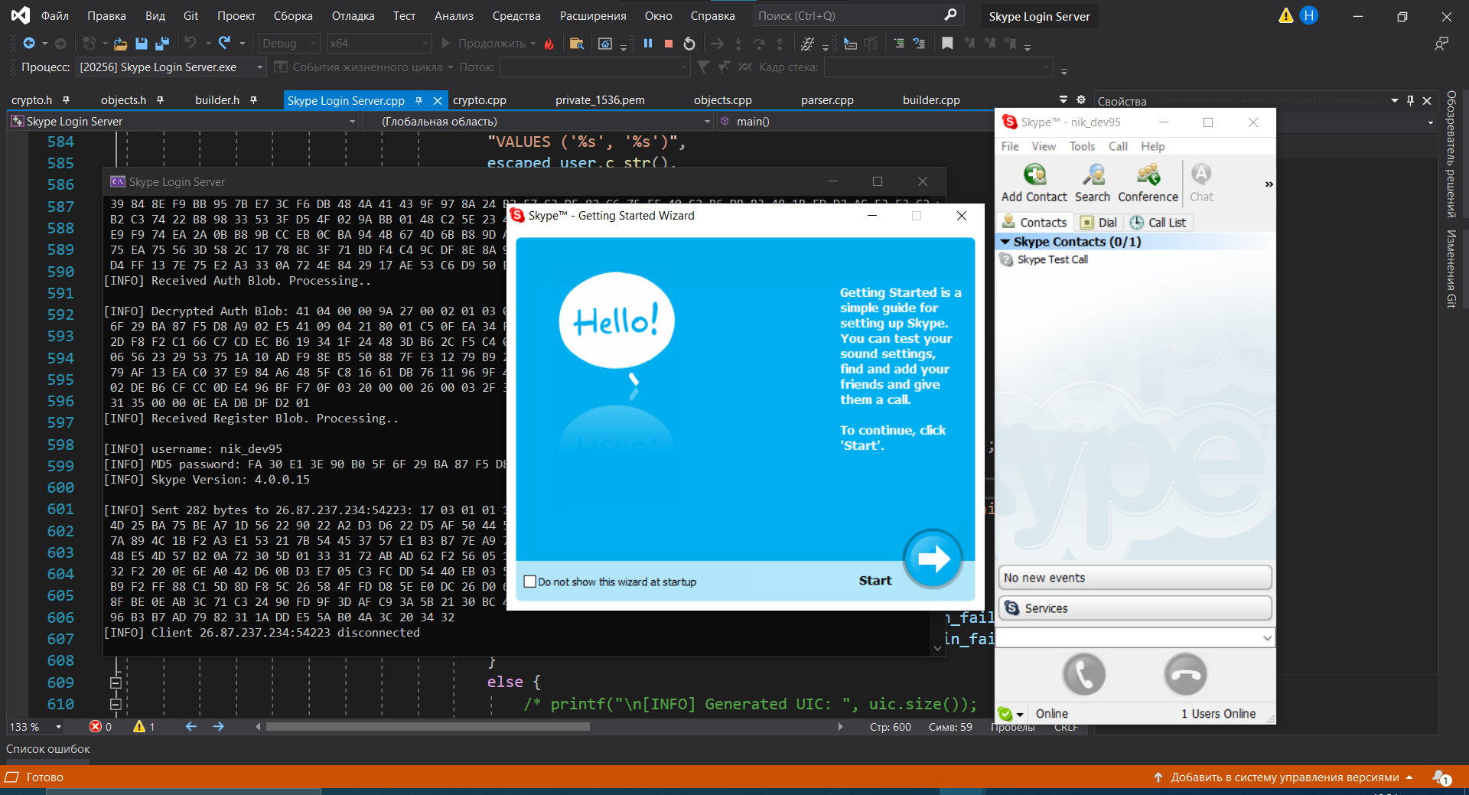
Task: Collapse the Skype Contacts group
Action: (1005, 242)
